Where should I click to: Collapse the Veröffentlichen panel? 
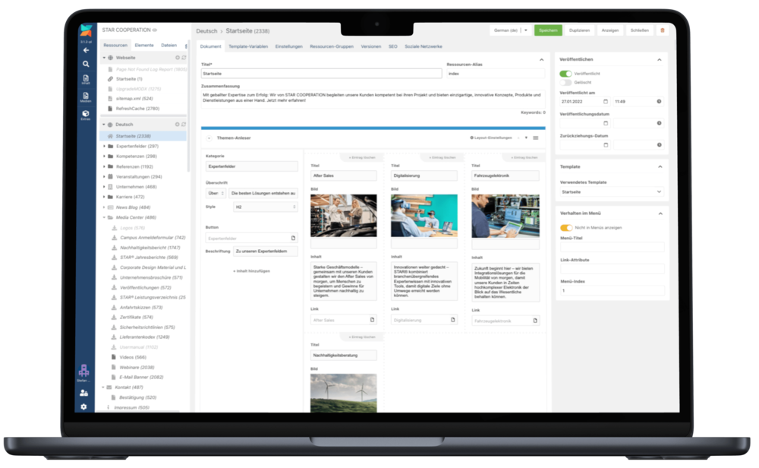point(659,58)
